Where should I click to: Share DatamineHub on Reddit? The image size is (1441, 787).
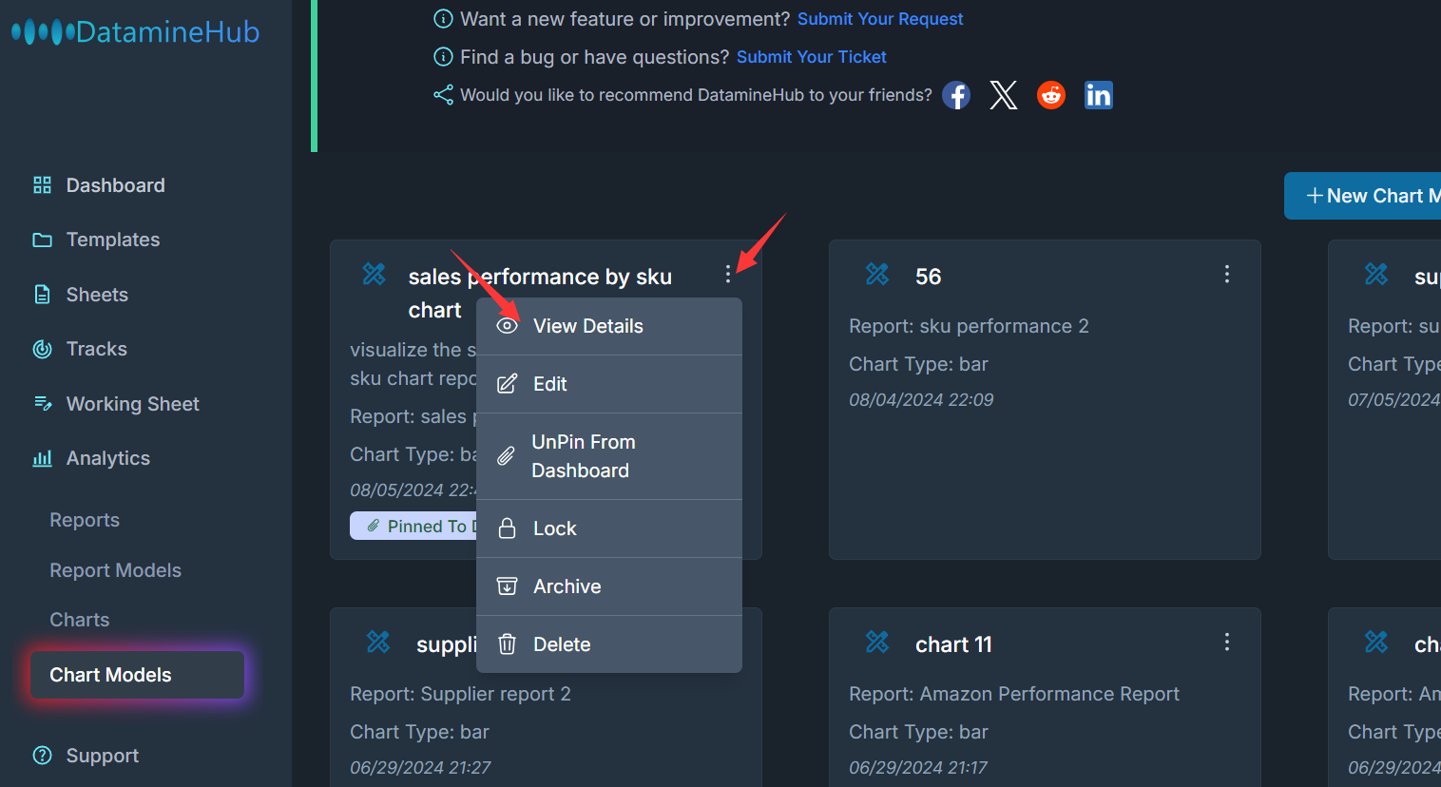1051,95
